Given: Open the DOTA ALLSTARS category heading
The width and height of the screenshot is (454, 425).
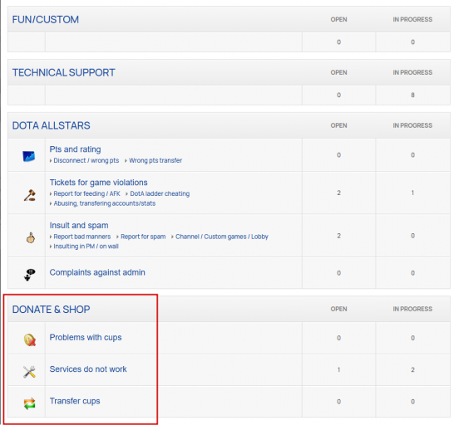Looking at the screenshot, I should 52,125.
